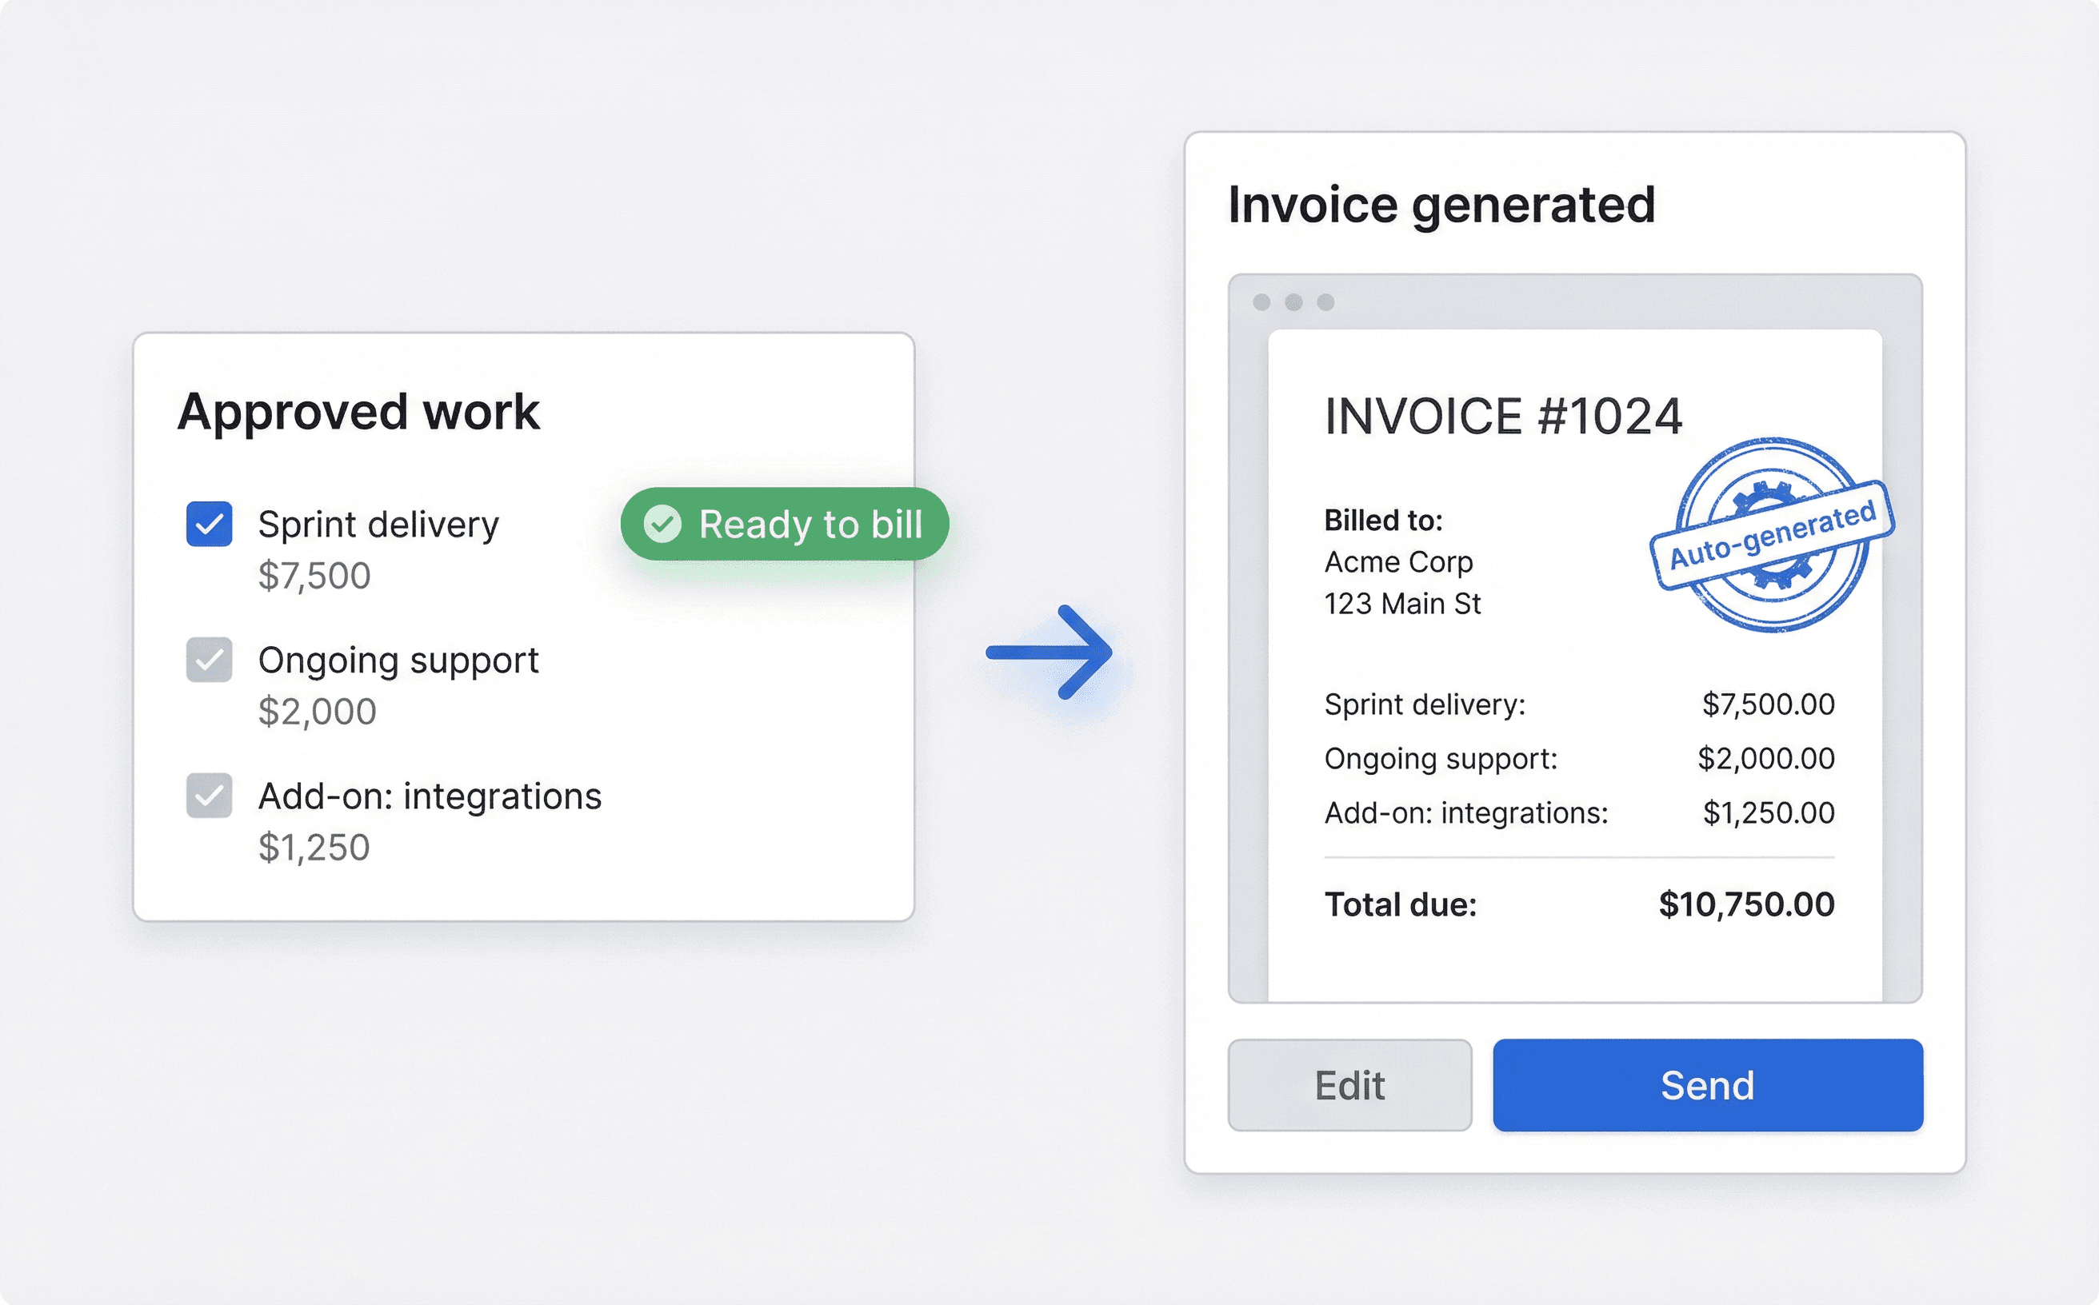The image size is (2099, 1305).
Task: Click the checkmark inside the Sprint delivery checkbox
Action: [x=209, y=523]
